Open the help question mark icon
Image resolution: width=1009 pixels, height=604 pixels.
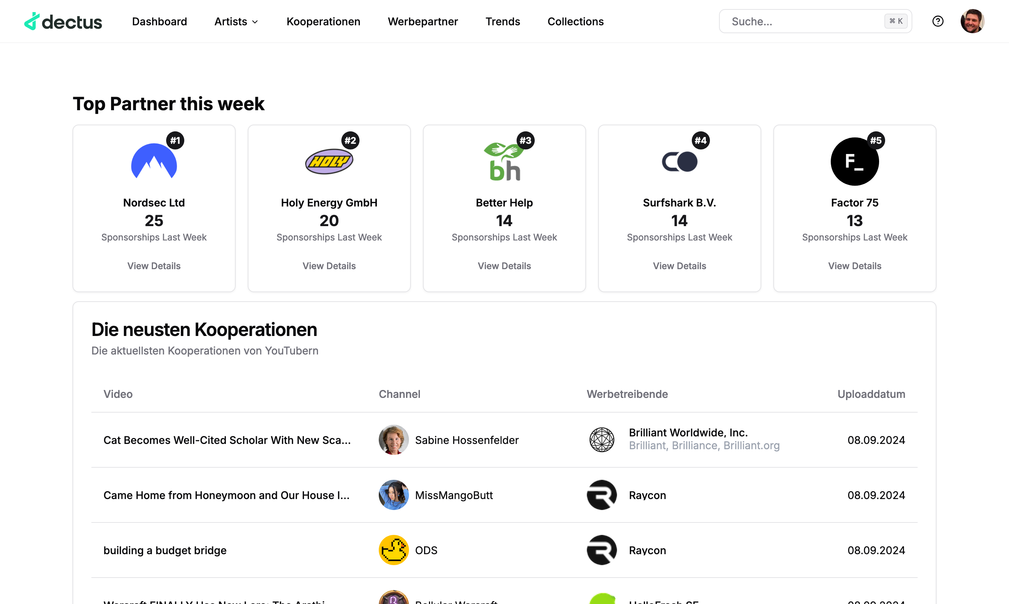(937, 21)
